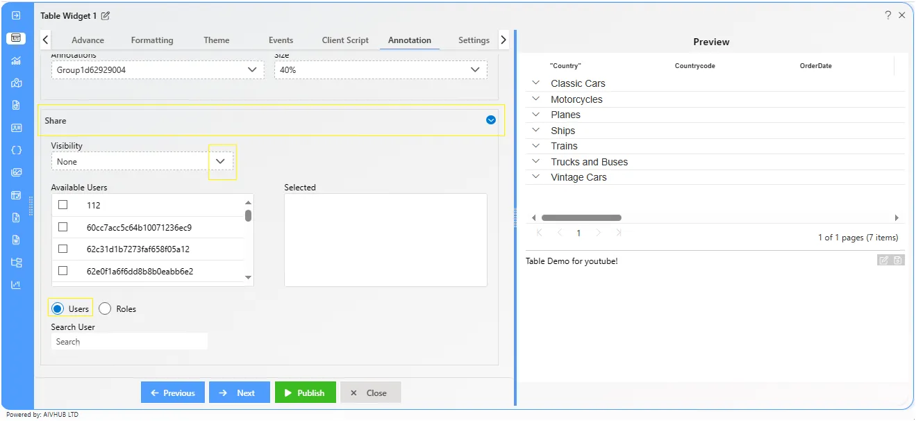
Task: Click the Excel document sidebar icon
Action: [17, 217]
